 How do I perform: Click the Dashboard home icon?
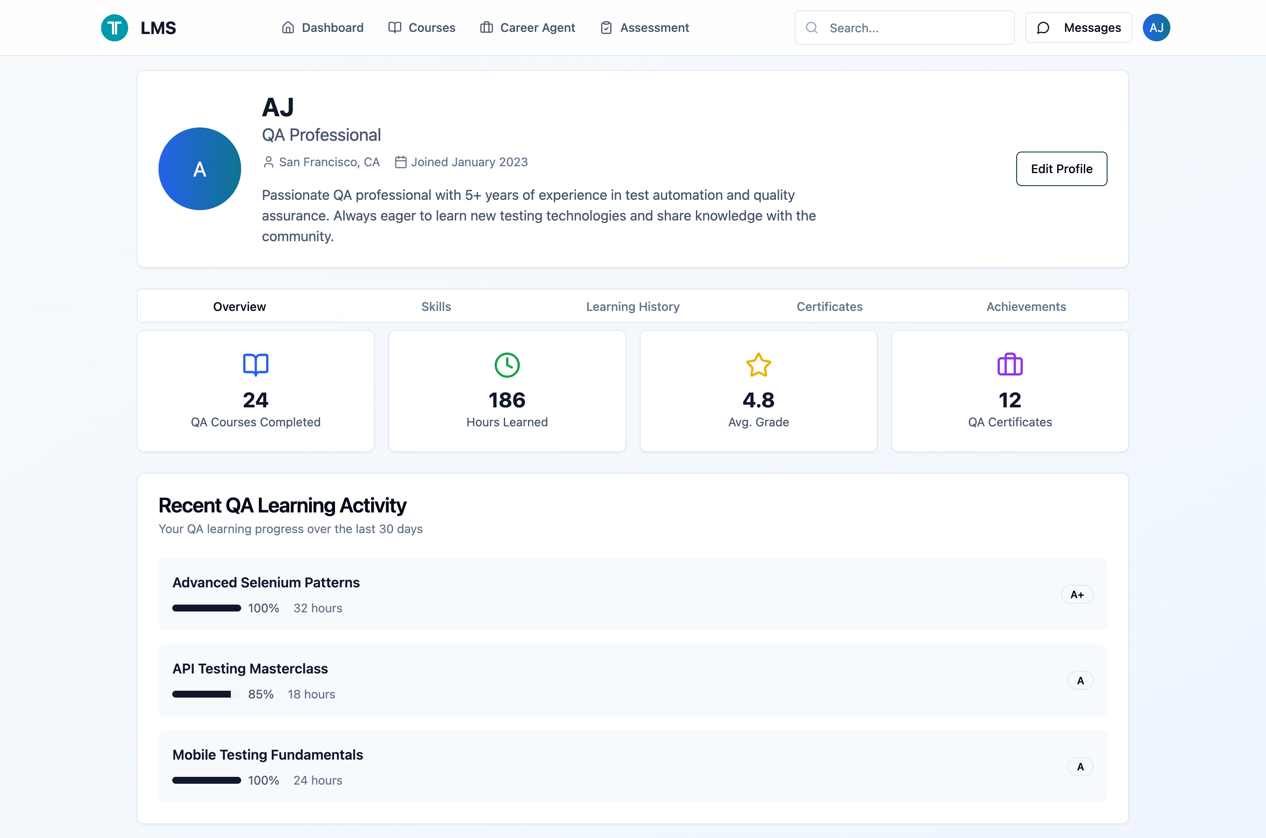(x=288, y=28)
